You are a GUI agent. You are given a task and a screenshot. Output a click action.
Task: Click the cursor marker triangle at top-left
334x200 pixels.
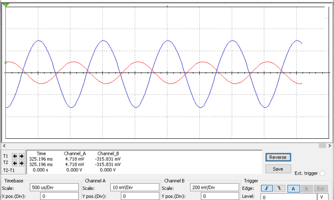(6, 5)
